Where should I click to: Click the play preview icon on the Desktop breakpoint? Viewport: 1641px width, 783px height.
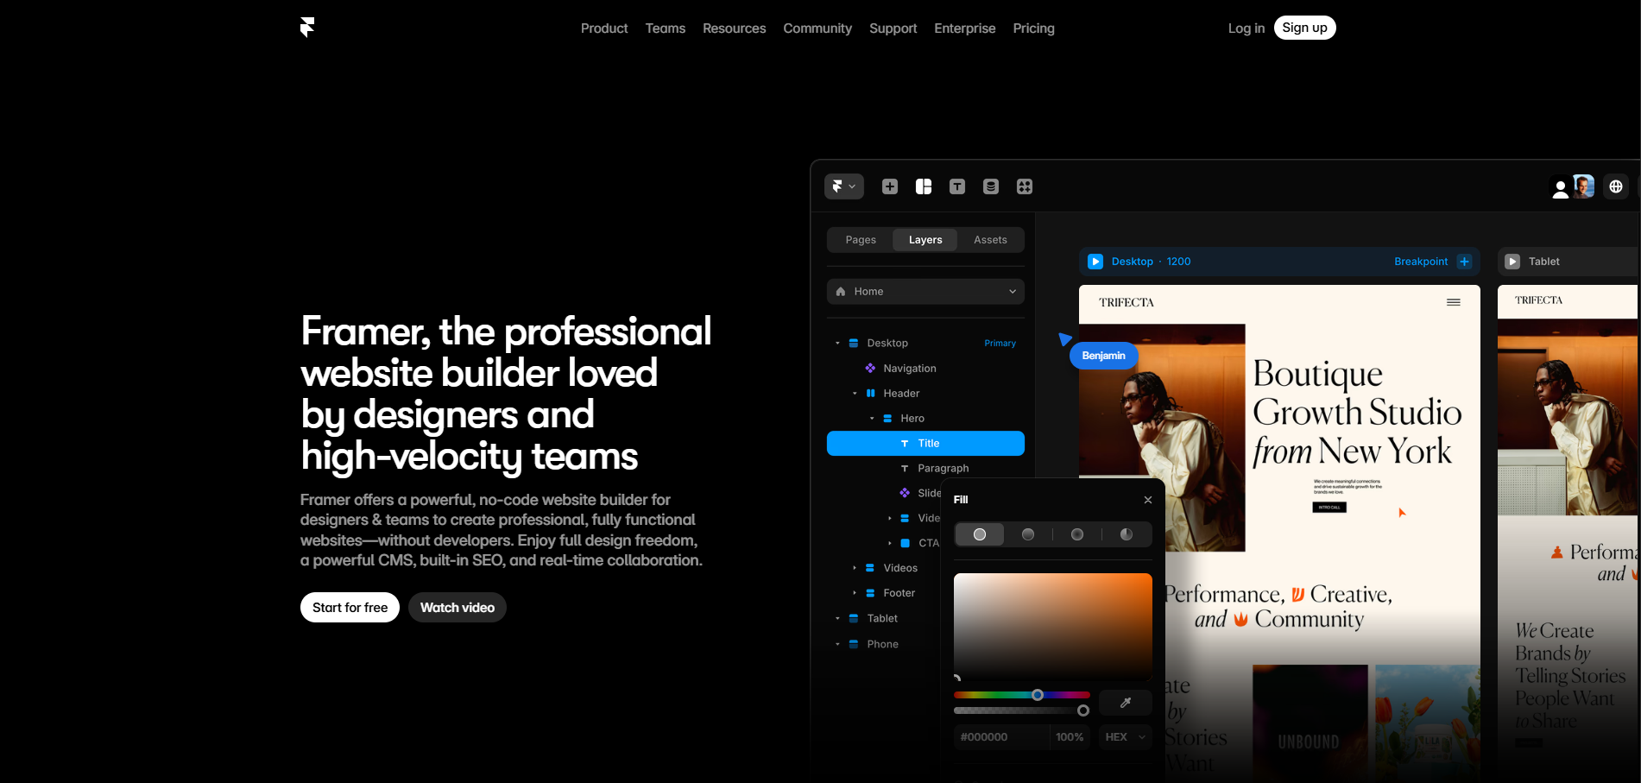point(1095,261)
